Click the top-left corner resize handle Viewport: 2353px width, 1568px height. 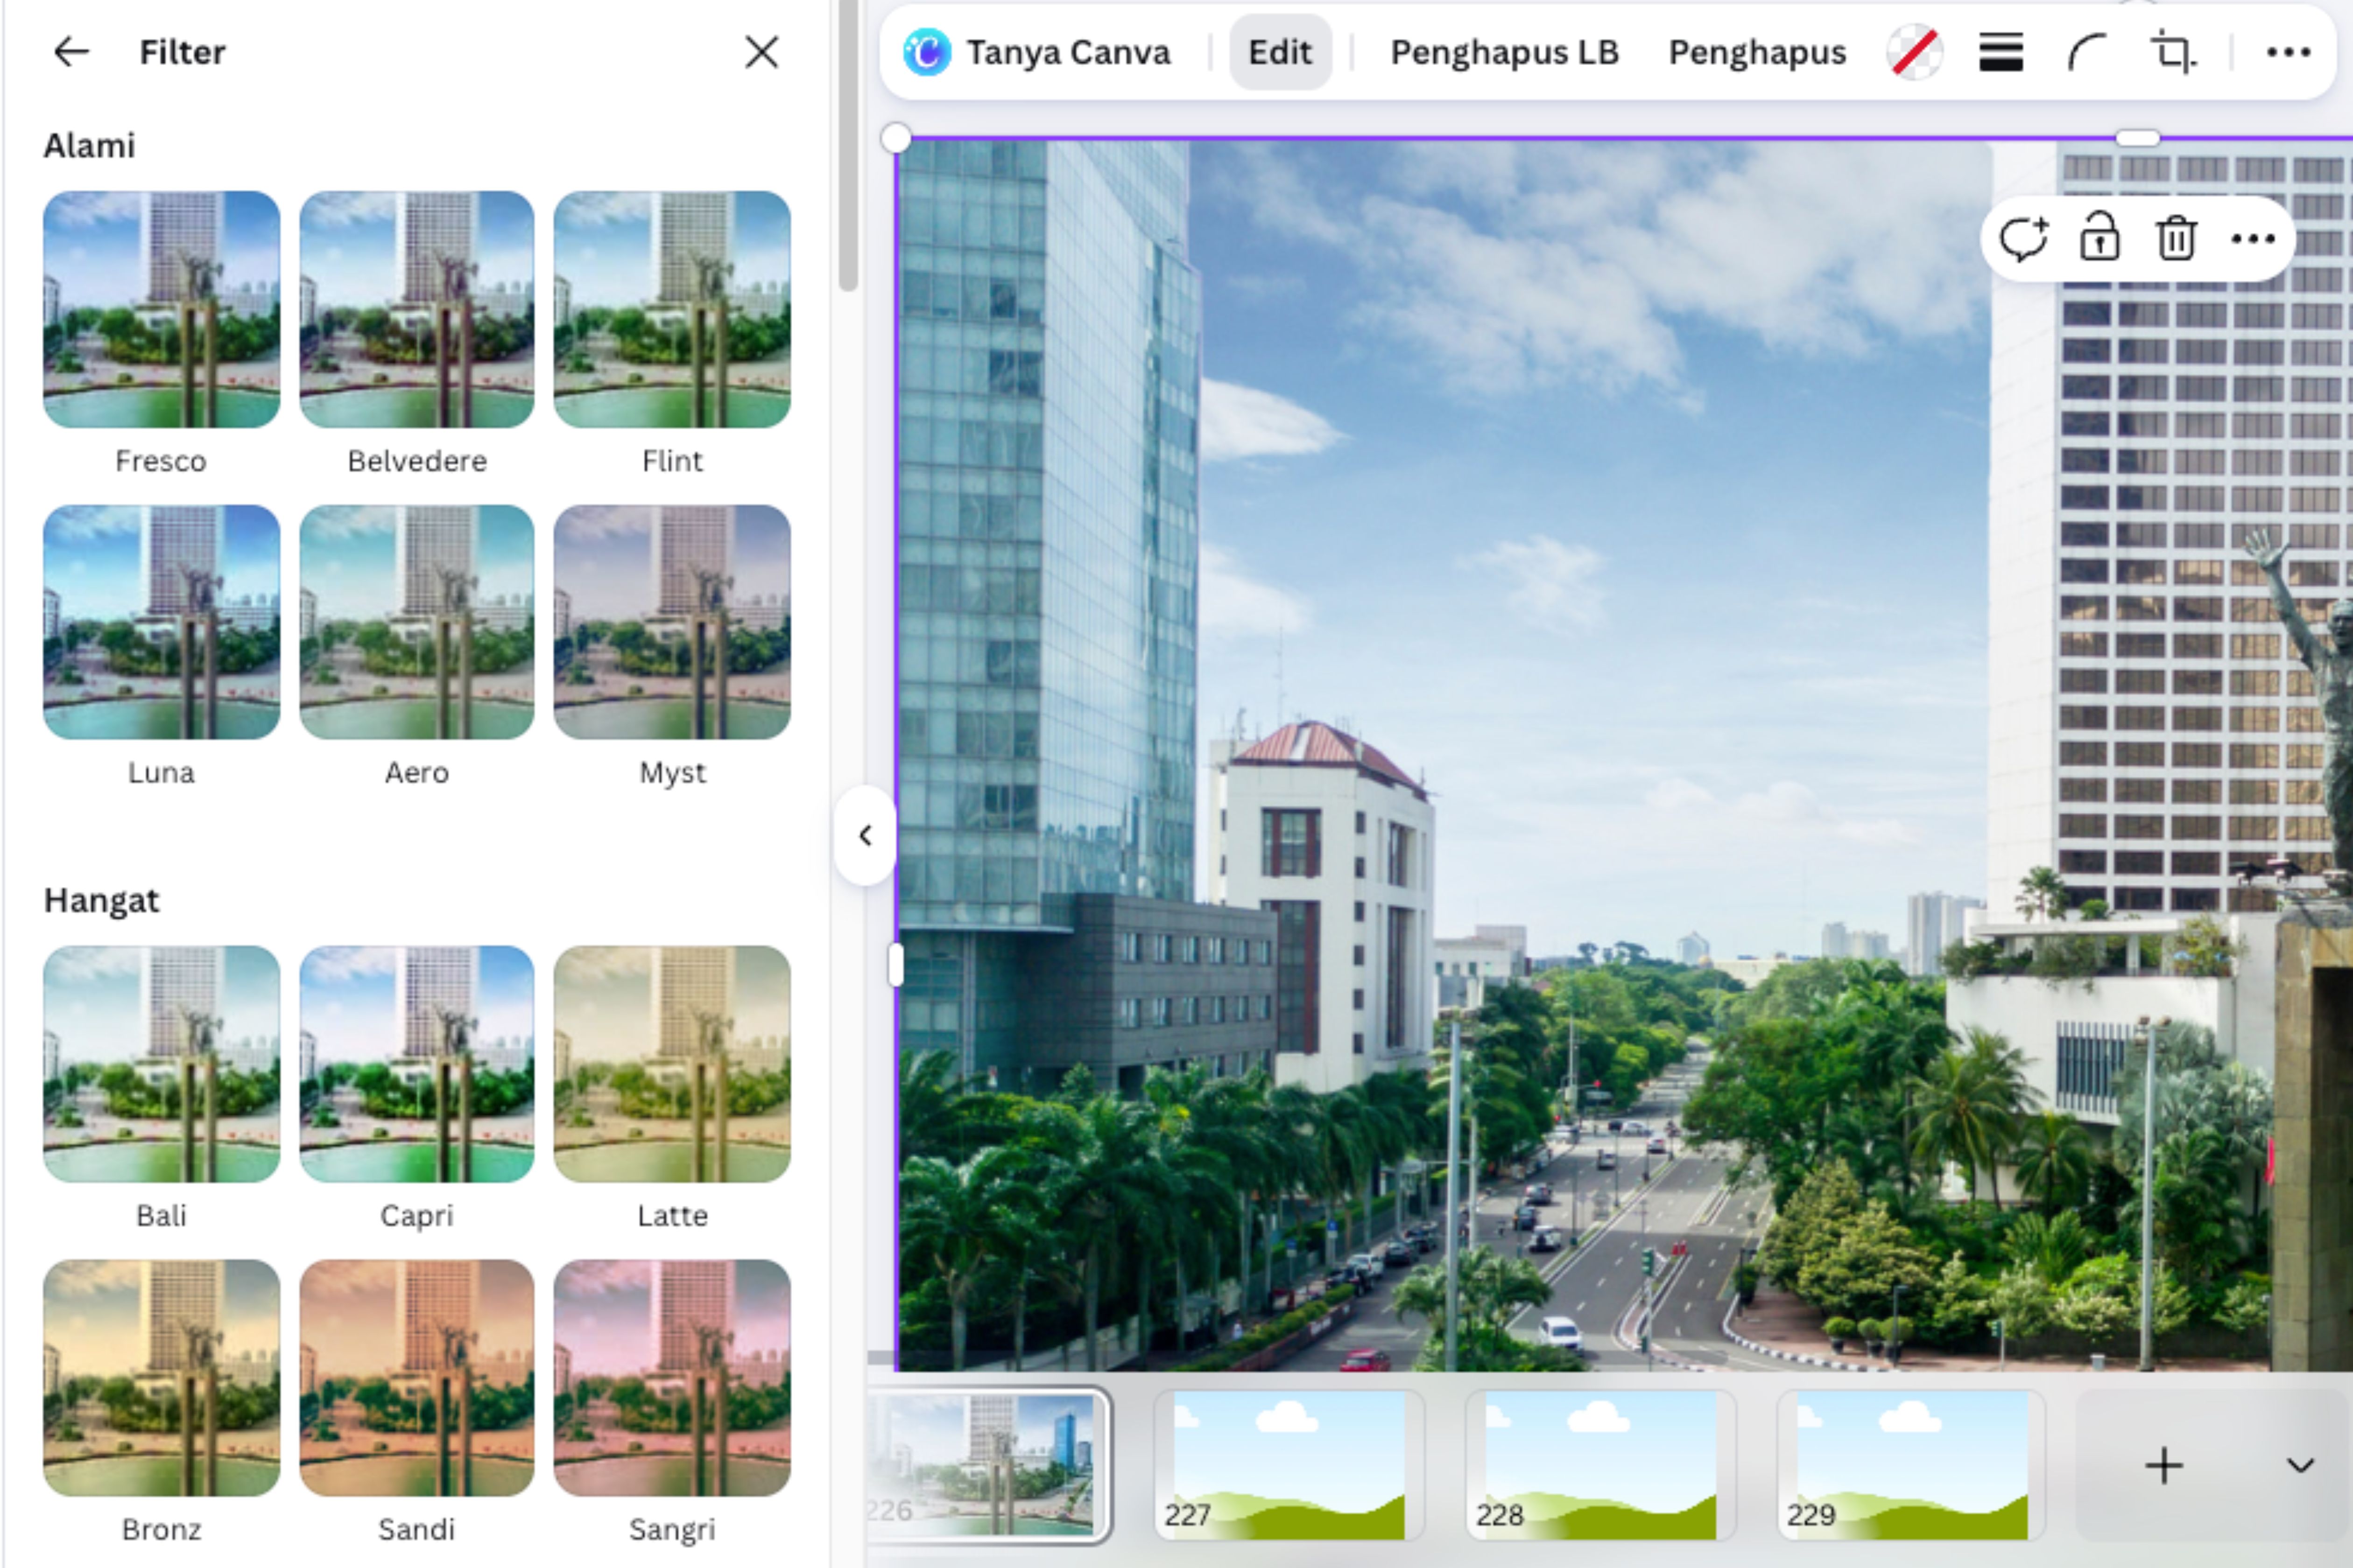pos(896,138)
